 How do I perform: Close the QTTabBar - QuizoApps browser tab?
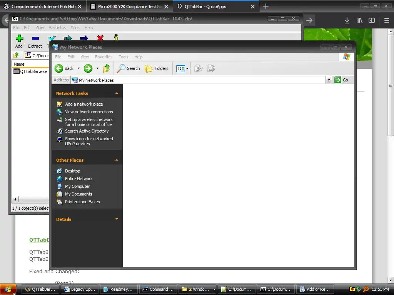click(x=253, y=7)
